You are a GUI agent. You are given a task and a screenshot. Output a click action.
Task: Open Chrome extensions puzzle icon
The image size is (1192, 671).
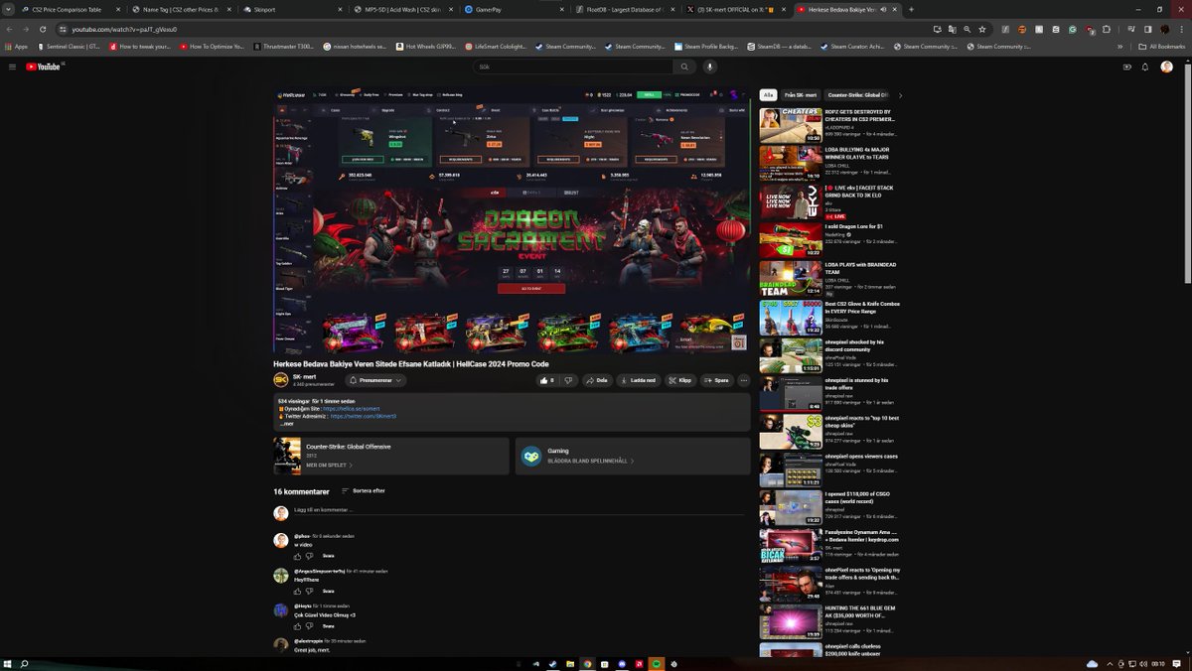pyautogui.click(x=1106, y=29)
